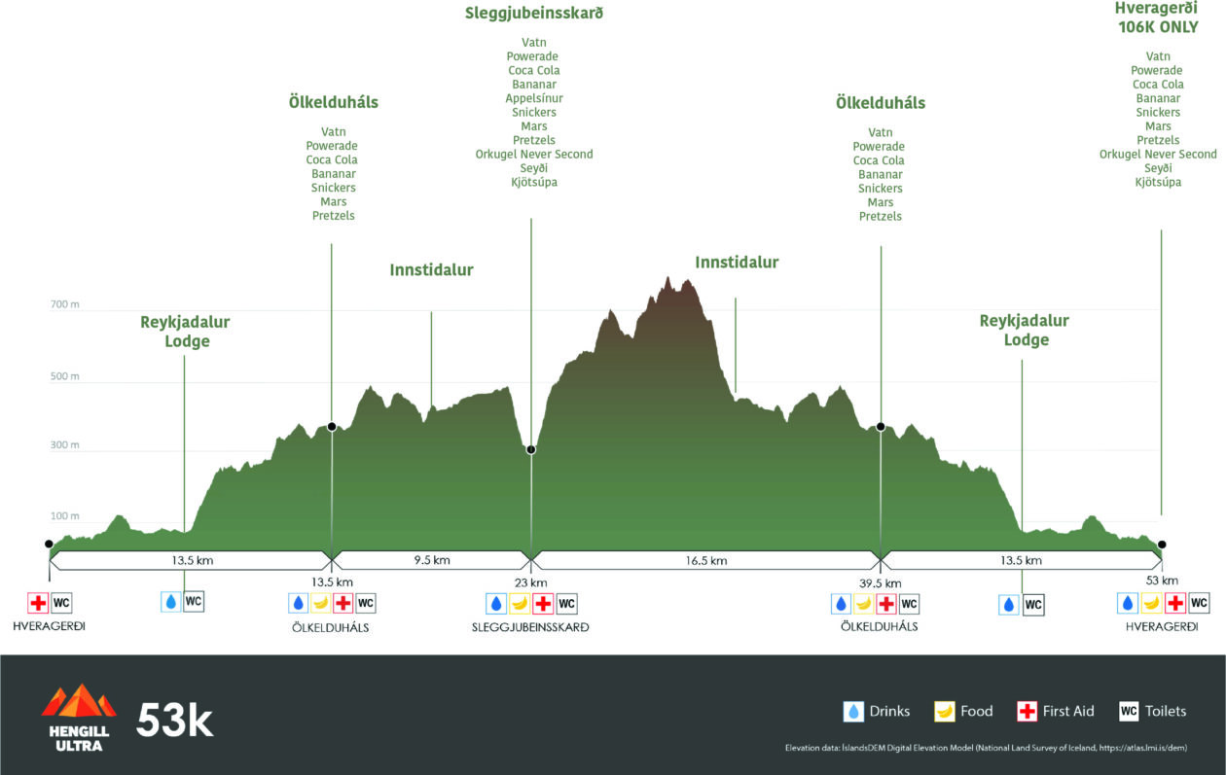Screen dimensions: 1226x775
Task: Click the '500 m' elevation label
Action: point(64,376)
